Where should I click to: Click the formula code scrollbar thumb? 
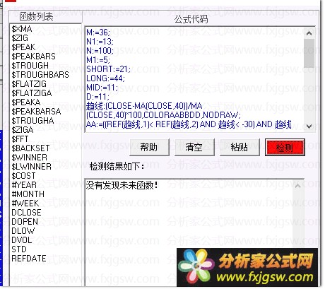coord(309,53)
